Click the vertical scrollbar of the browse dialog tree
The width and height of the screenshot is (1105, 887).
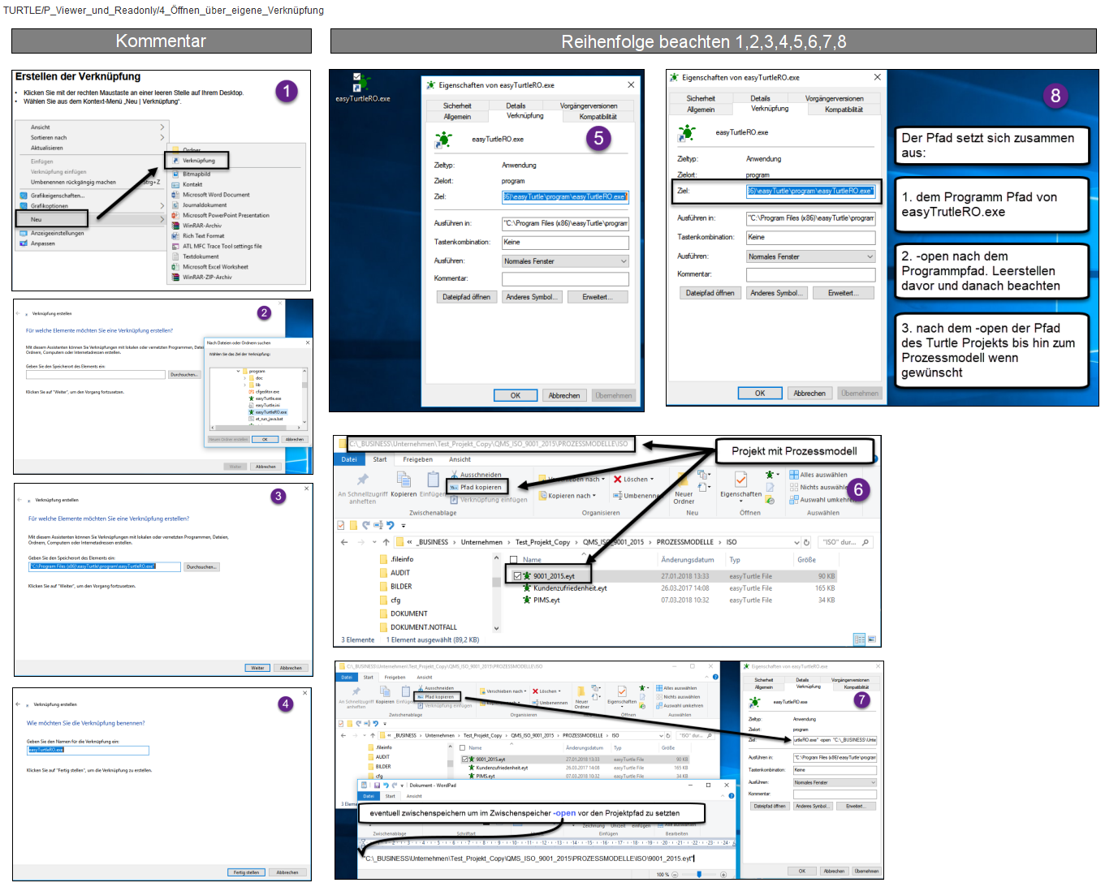tap(304, 396)
